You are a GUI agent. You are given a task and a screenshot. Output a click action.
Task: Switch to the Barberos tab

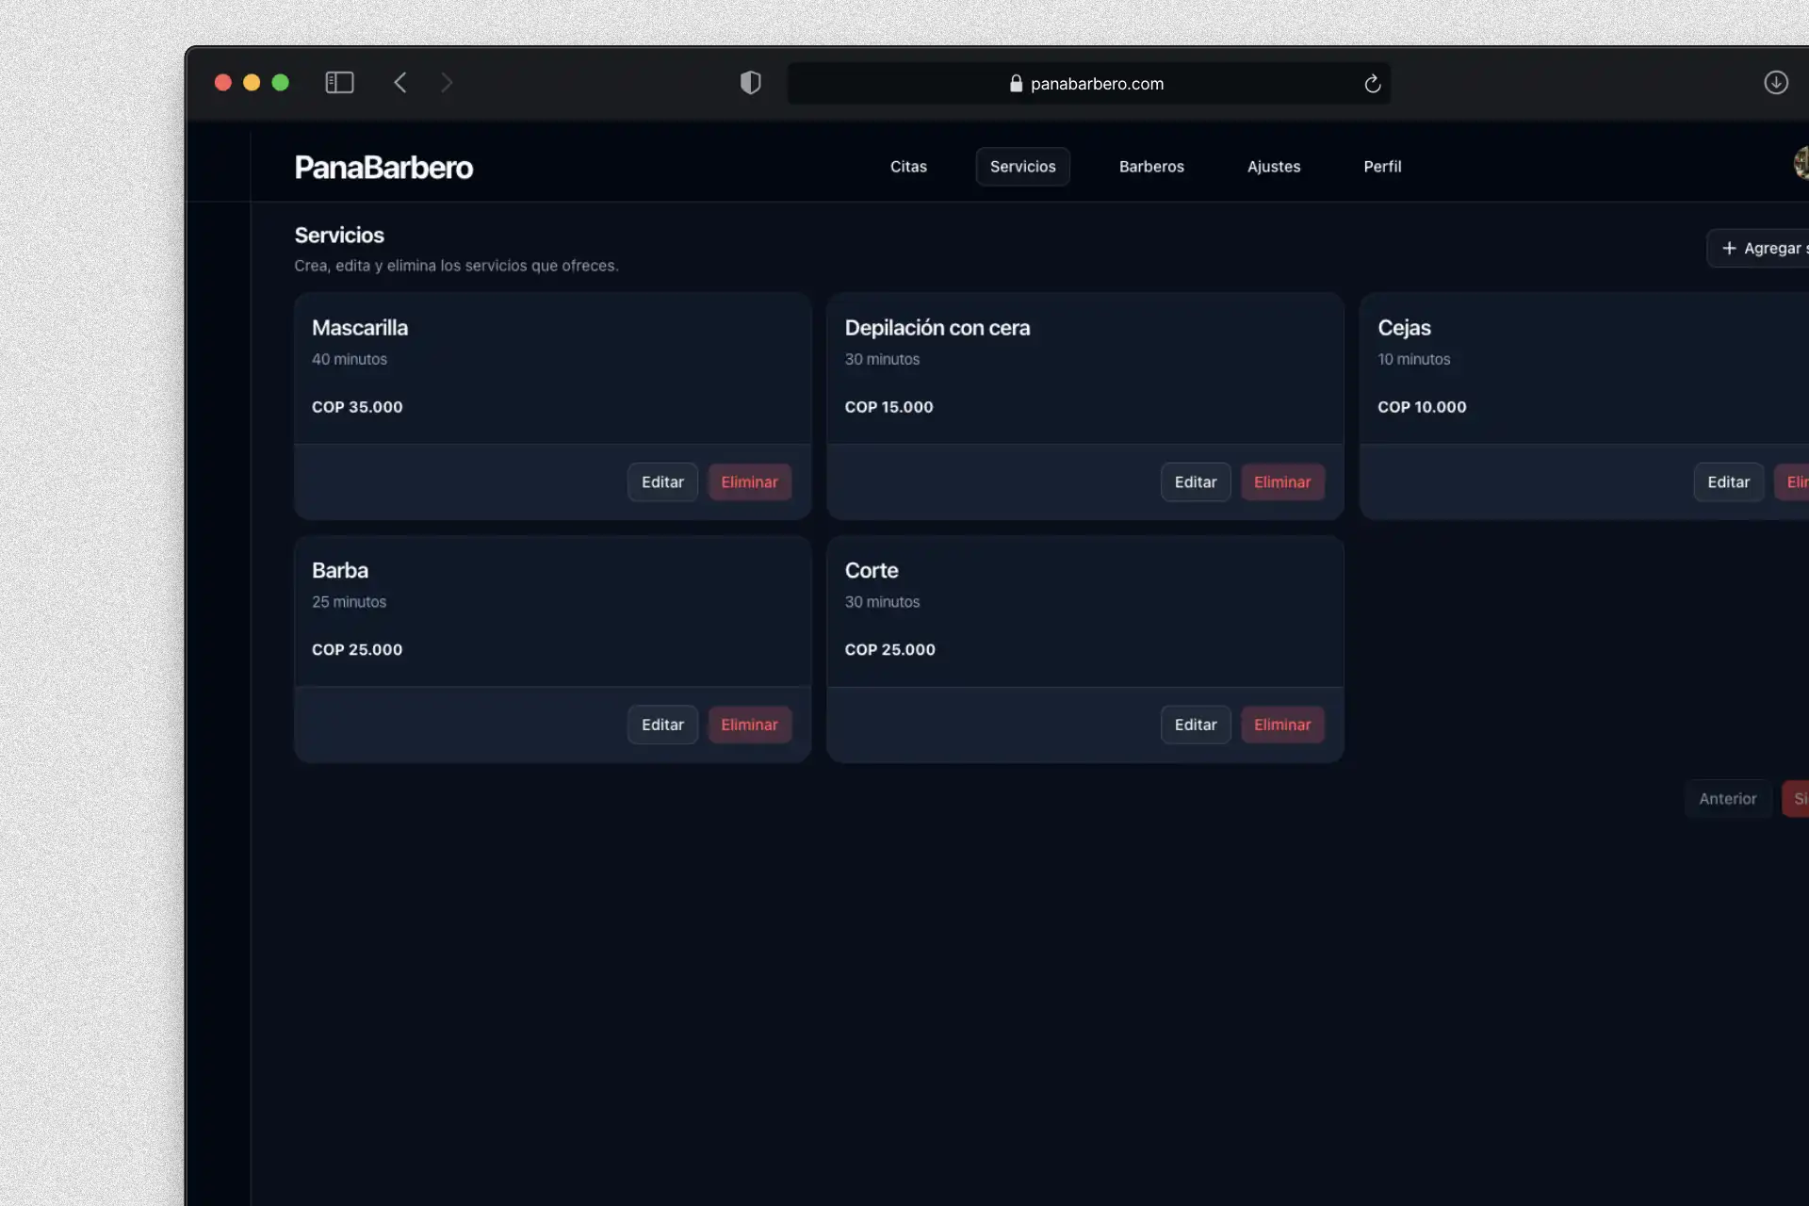(x=1151, y=167)
